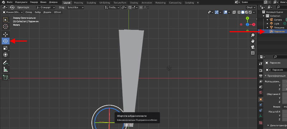The height and width of the screenshot is (129, 287).
Task: Open the Стандарт orientation dropdown
Action: (46, 8)
